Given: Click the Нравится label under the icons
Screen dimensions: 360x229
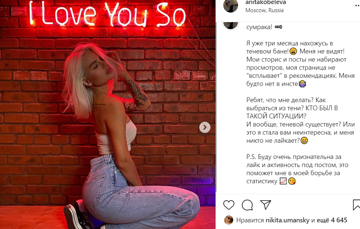Looking at the screenshot, I should (x=250, y=220).
